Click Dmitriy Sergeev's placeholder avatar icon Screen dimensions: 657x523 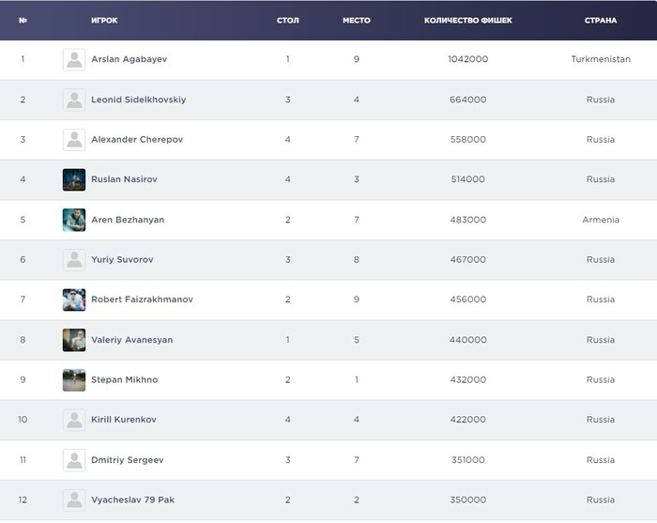coord(74,460)
